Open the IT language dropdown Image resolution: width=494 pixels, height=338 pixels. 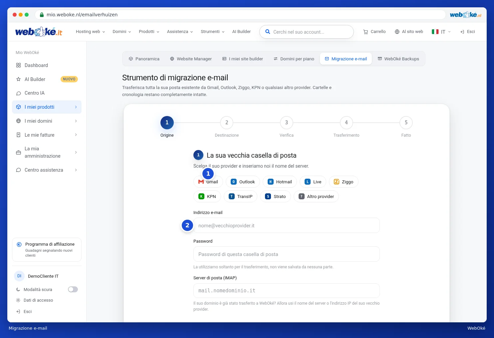[441, 32]
